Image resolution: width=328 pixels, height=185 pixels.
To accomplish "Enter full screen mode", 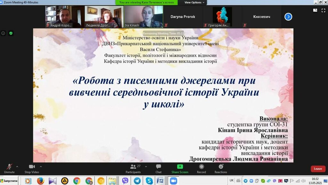I will coord(323,10).
